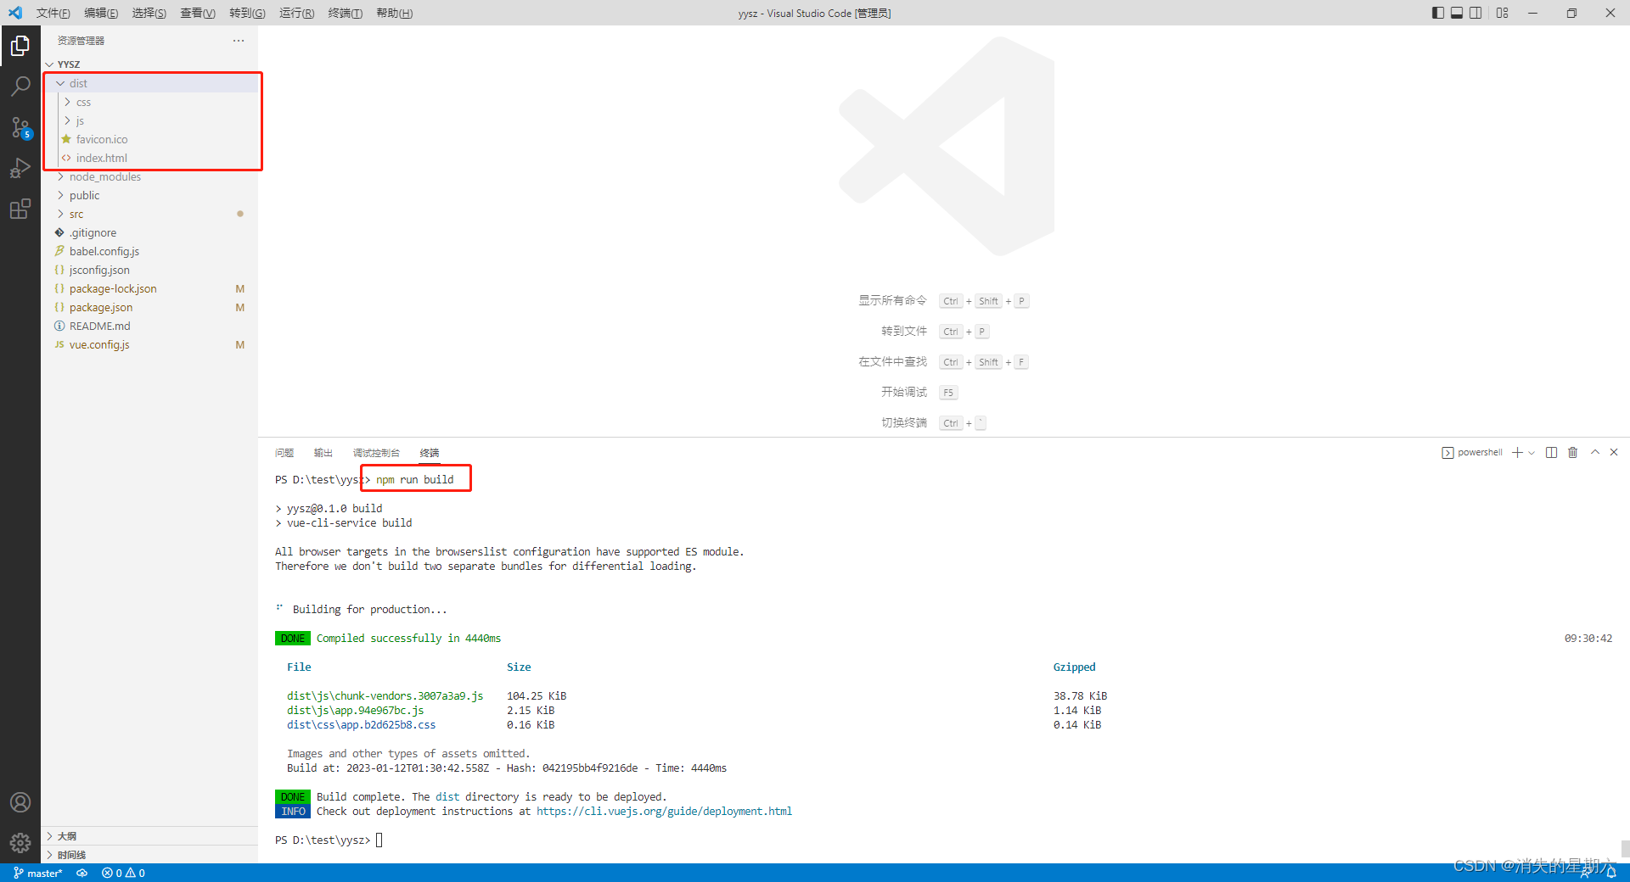Image resolution: width=1630 pixels, height=882 pixels.
Task: Toggle primary side bar layout icon
Action: click(x=1437, y=13)
